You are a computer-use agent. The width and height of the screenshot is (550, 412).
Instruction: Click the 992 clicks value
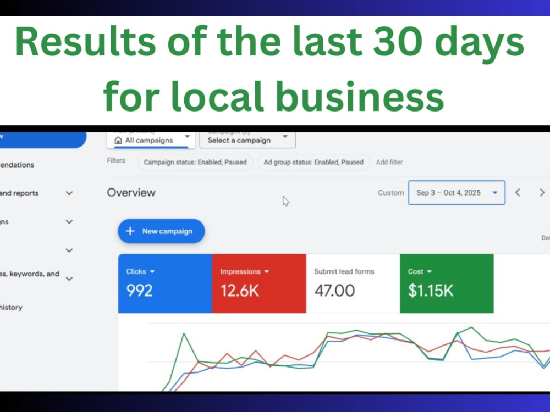(139, 291)
